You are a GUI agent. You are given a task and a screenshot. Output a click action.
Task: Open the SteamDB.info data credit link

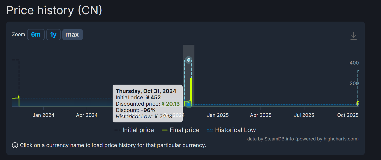[279, 139]
